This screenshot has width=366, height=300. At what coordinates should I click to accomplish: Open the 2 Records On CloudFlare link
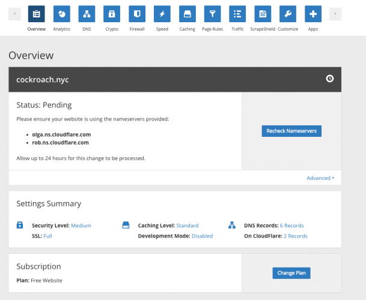tap(296, 236)
